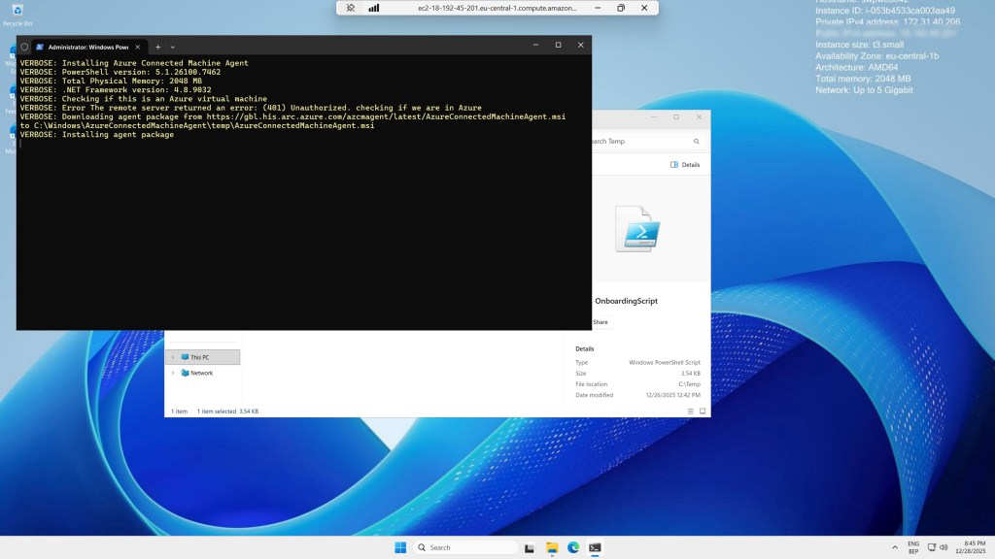Add a new tab in the terminal
Viewport: 995px width, 559px height.
pos(158,46)
